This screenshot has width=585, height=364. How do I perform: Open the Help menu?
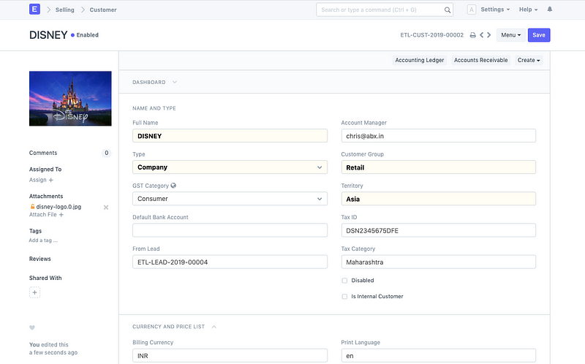(528, 10)
